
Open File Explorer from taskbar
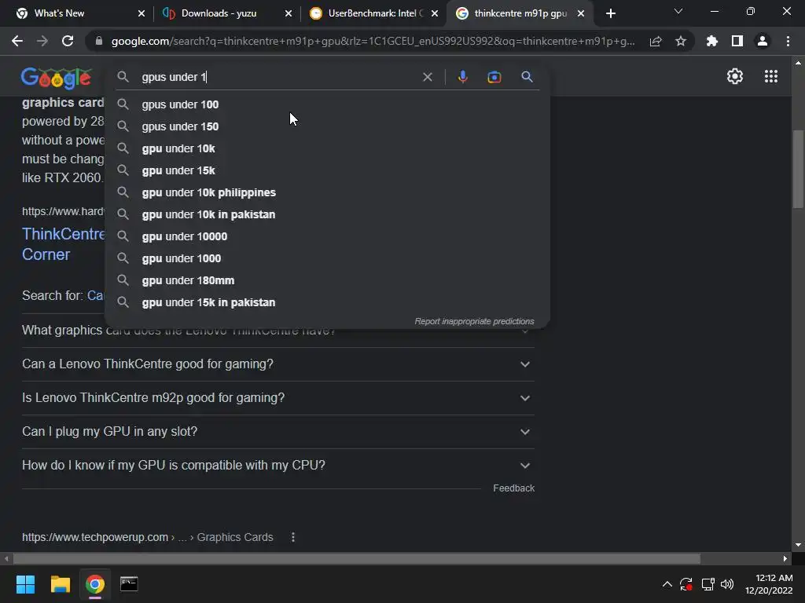pyautogui.click(x=60, y=584)
